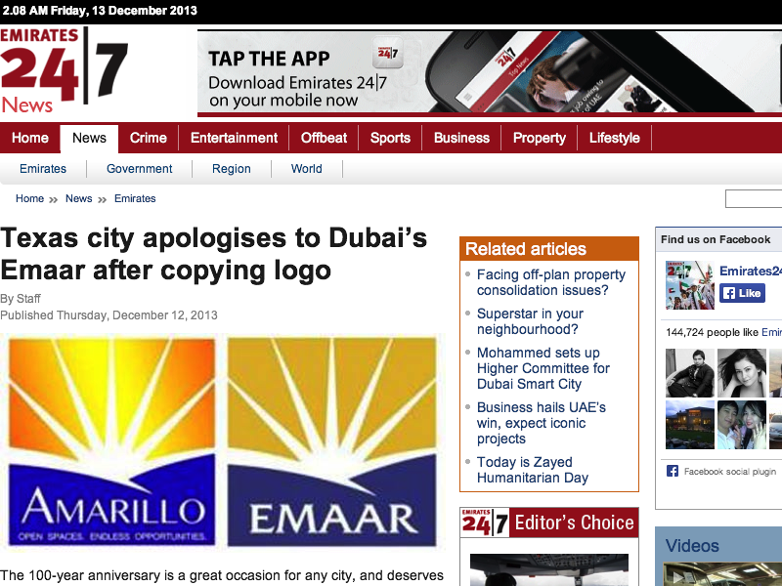Screen dimensions: 782x586
Task: Click the search input field
Action: point(754,199)
